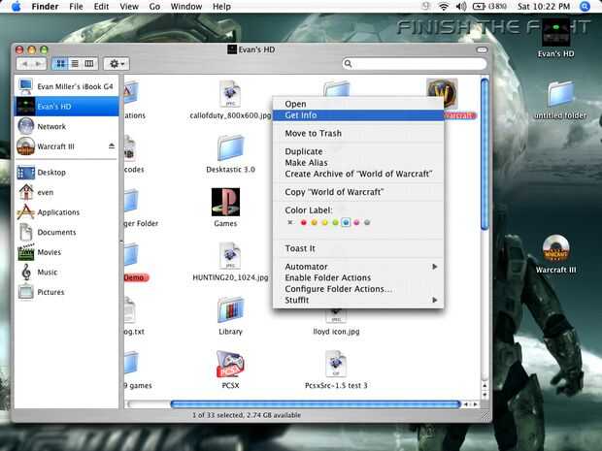Select Evan's HD in the sidebar
Screen dimensions: 602x451
[66, 107]
